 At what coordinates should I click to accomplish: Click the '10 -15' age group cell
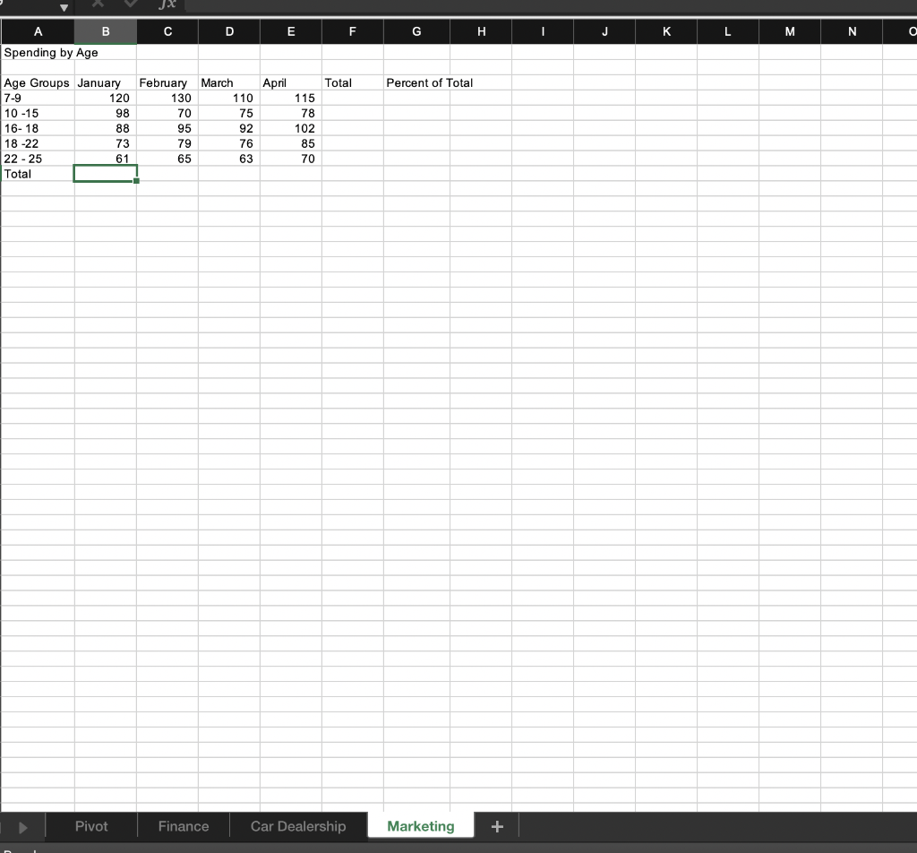pos(39,114)
